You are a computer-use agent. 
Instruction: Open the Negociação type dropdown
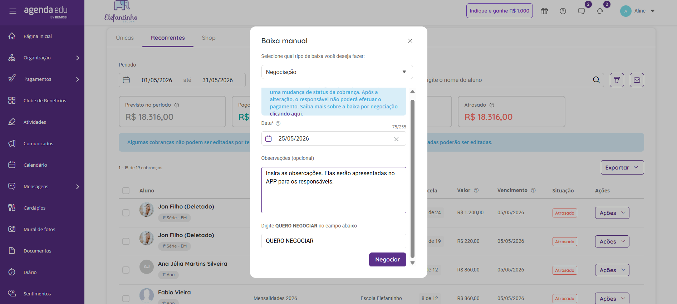pos(337,72)
